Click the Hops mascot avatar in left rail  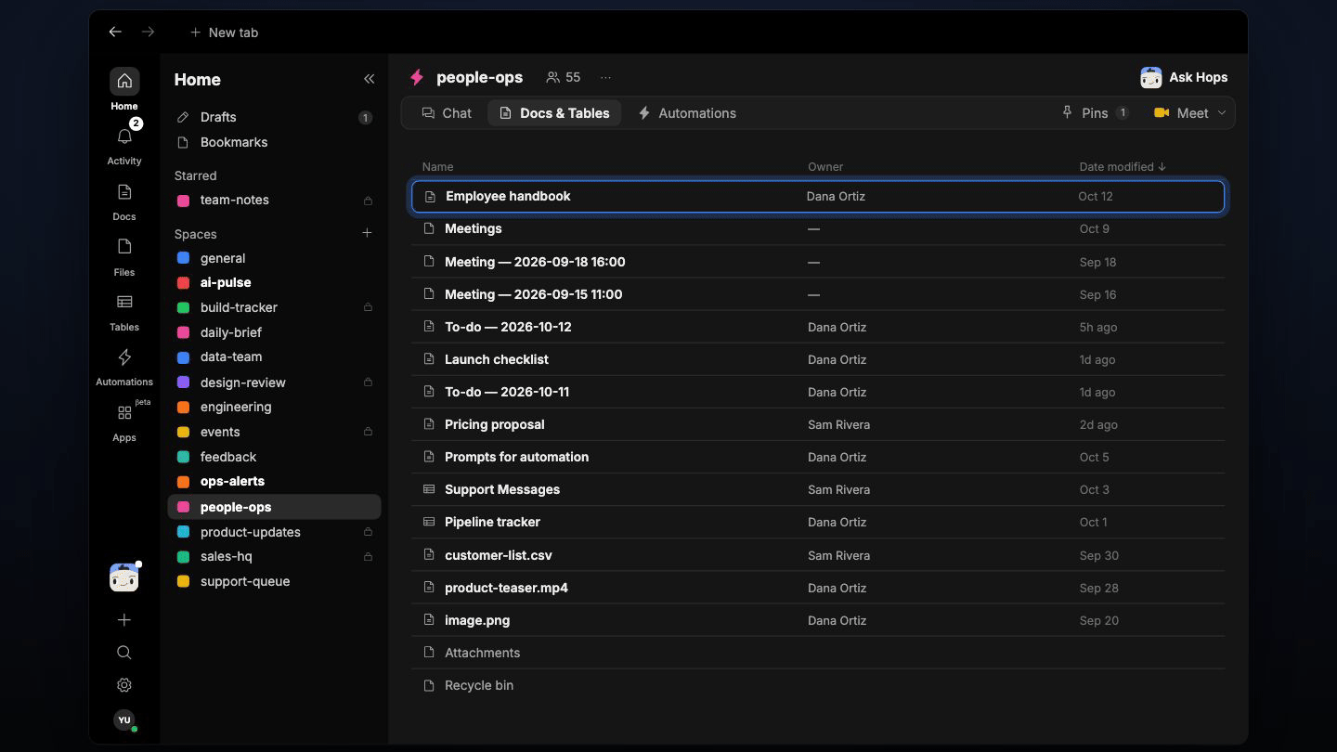pyautogui.click(x=124, y=577)
